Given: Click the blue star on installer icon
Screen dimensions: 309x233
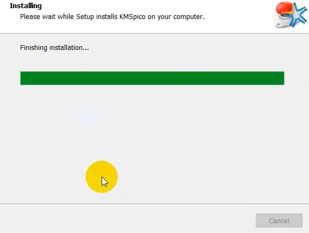Looking at the screenshot, I should tap(299, 15).
